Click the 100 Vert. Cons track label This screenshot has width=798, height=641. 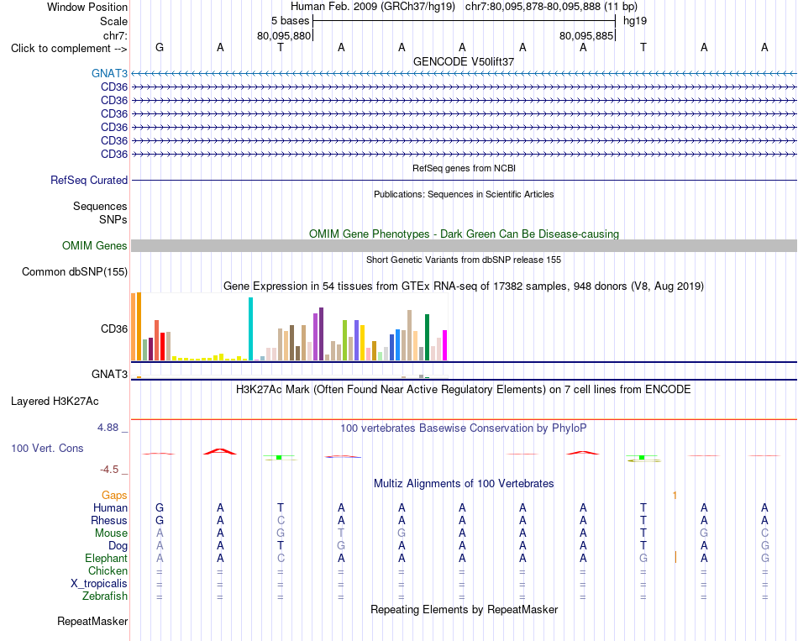[x=47, y=448]
